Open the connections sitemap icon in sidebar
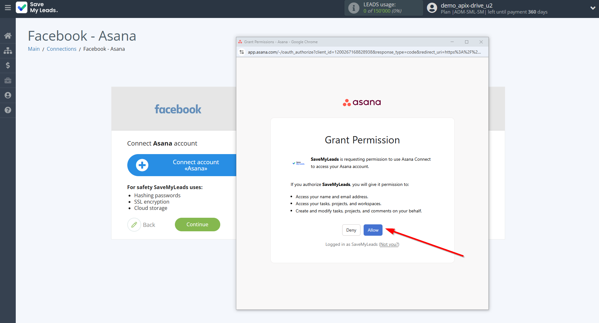The image size is (599, 323). coord(8,50)
